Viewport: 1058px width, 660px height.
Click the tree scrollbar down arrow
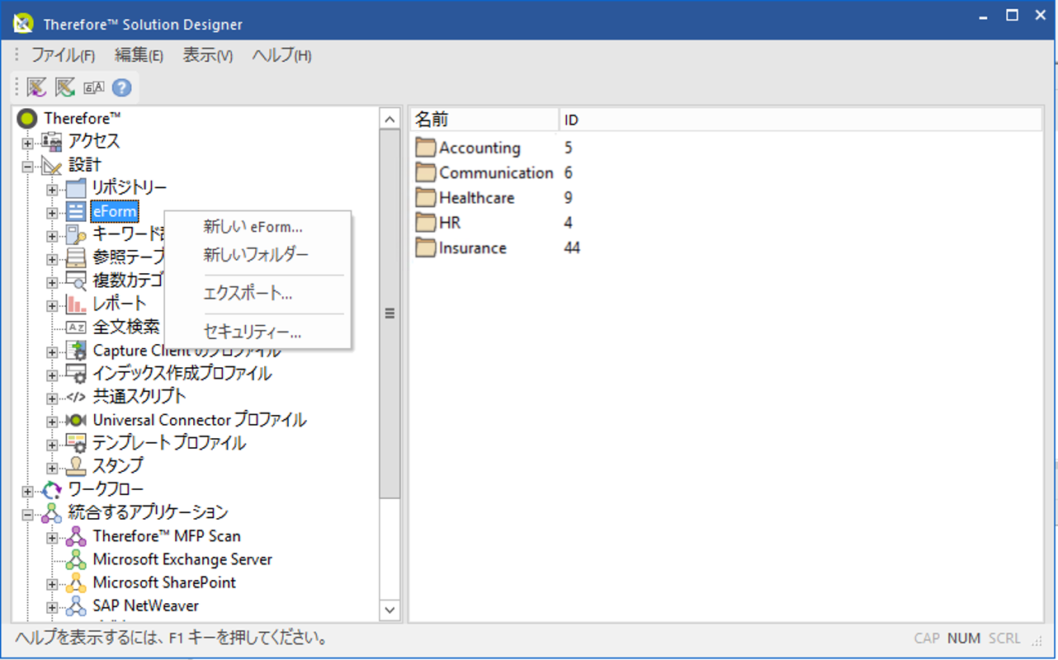(x=390, y=610)
